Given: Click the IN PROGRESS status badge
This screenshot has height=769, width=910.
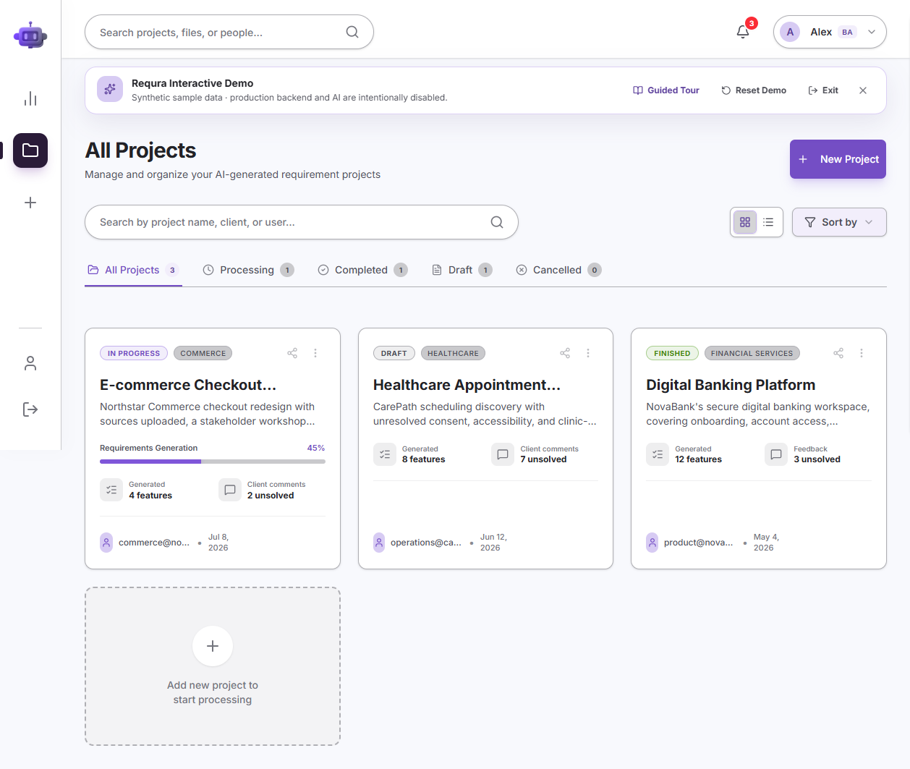Looking at the screenshot, I should coord(134,353).
